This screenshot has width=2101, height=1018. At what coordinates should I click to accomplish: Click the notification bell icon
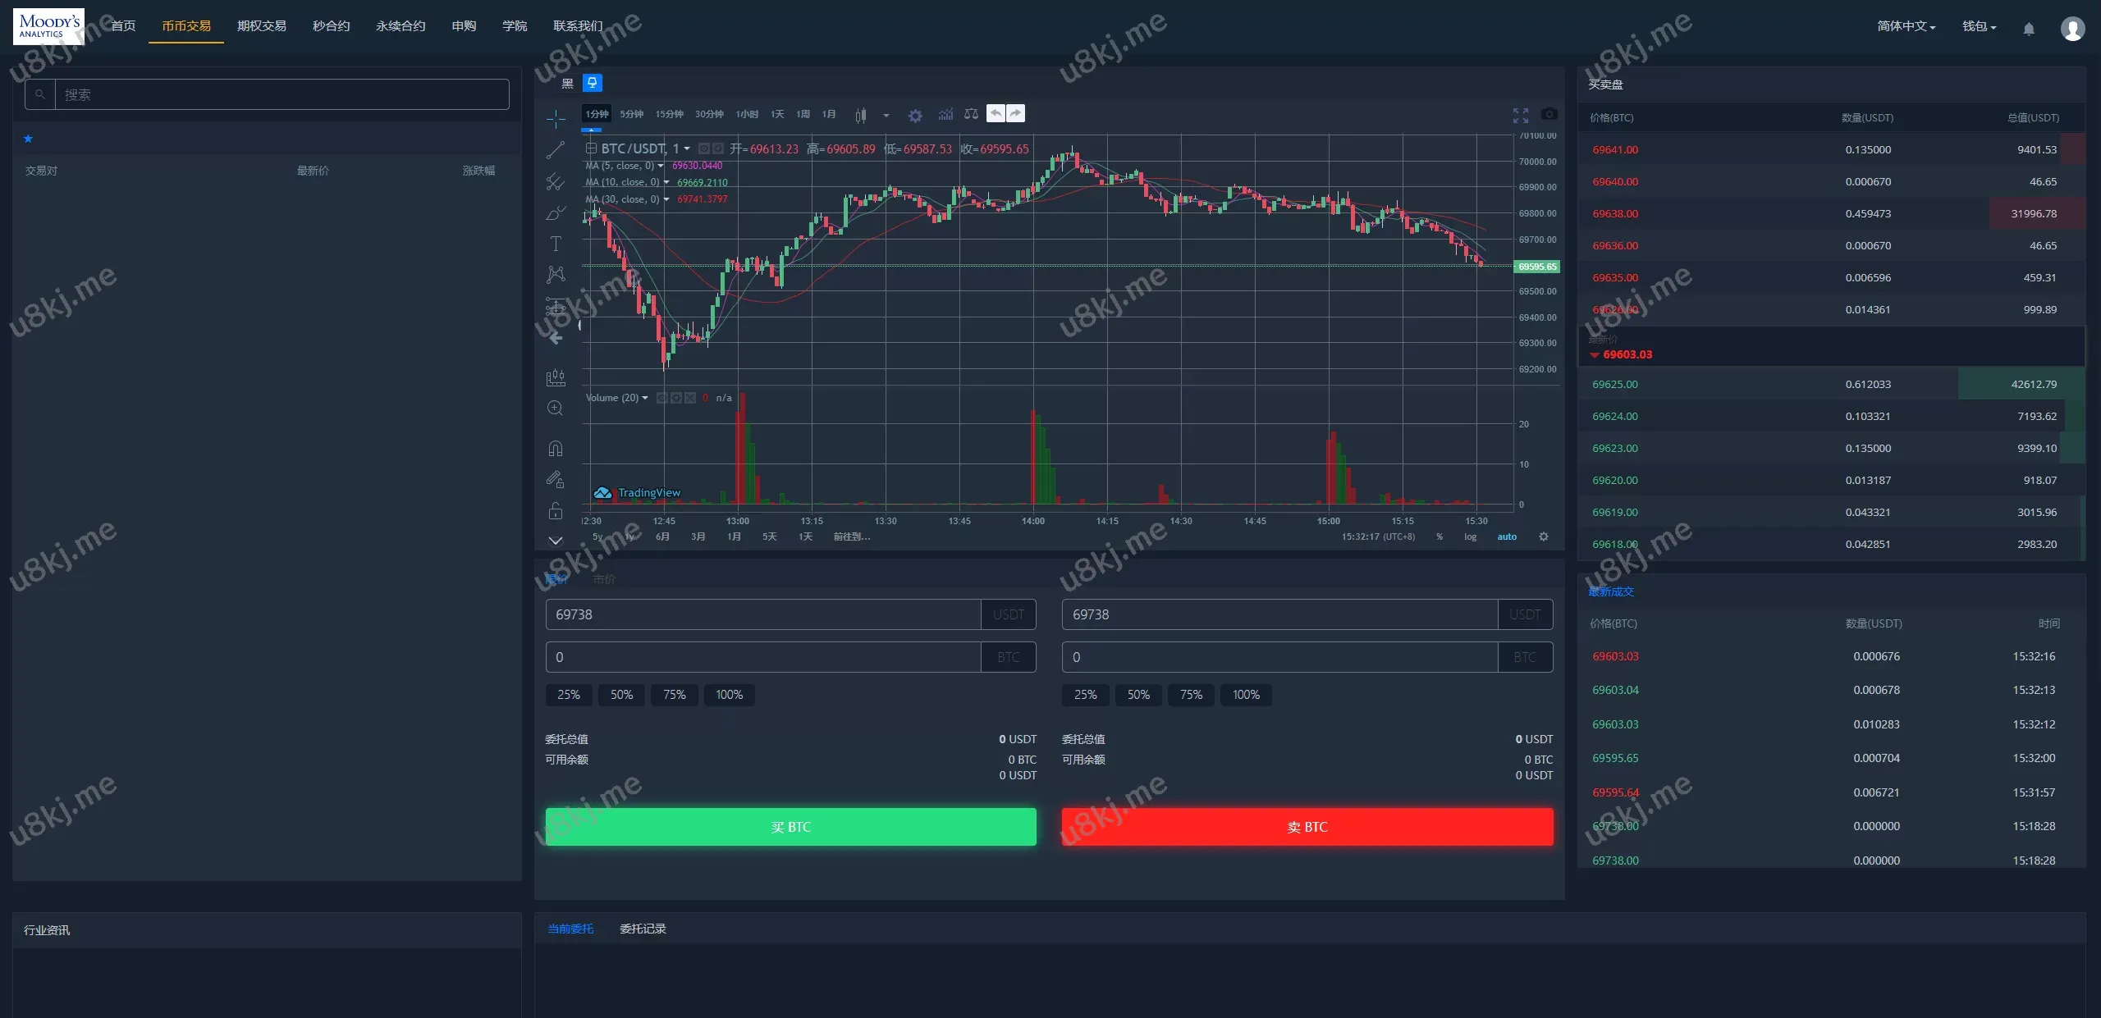2029,29
